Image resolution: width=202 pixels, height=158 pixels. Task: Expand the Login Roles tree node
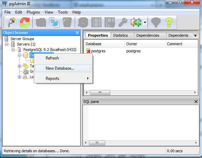tap(19, 77)
